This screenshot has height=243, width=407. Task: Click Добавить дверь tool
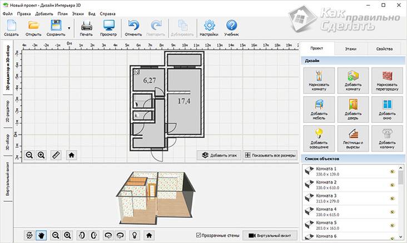(x=353, y=110)
